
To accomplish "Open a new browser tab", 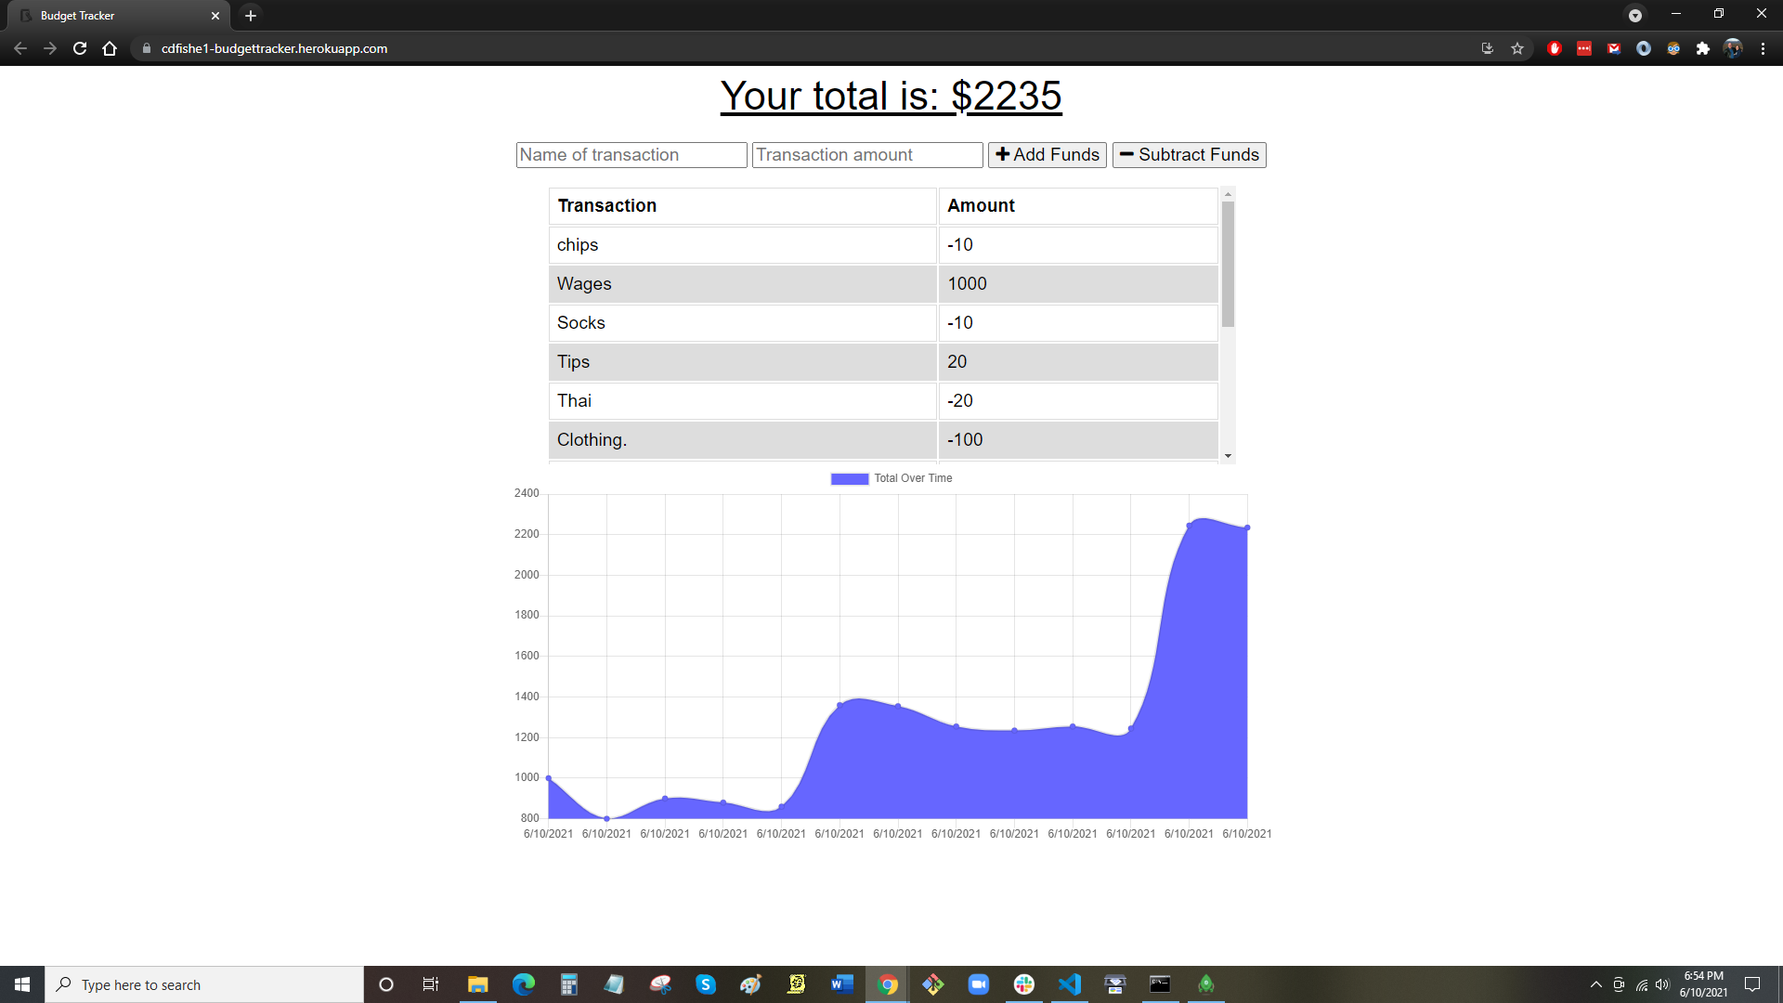I will [x=251, y=15].
